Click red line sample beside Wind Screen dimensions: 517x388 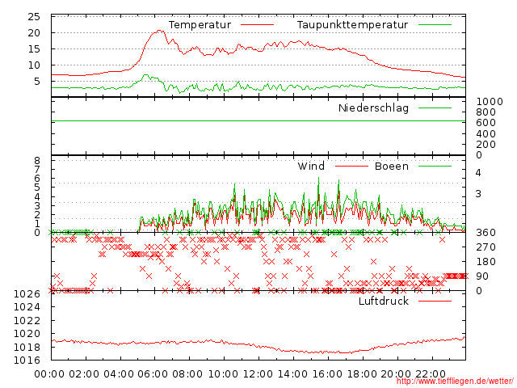coord(351,166)
